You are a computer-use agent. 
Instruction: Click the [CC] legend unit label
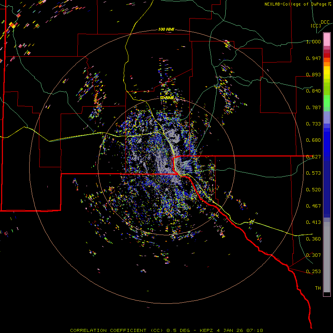[316, 26]
